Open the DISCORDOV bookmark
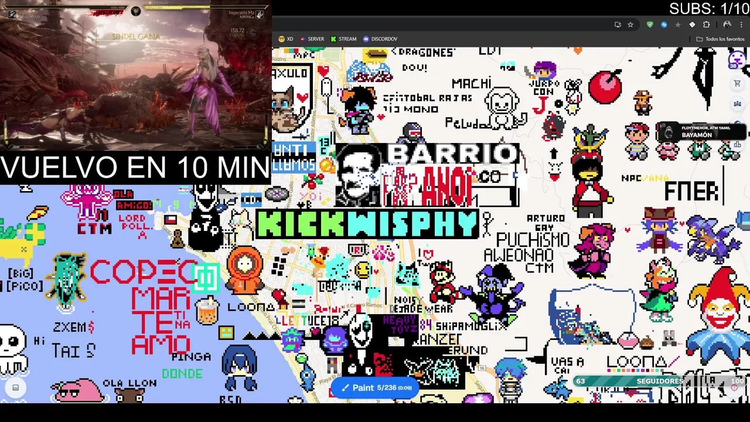Screen dimensions: 750x422 380,39
